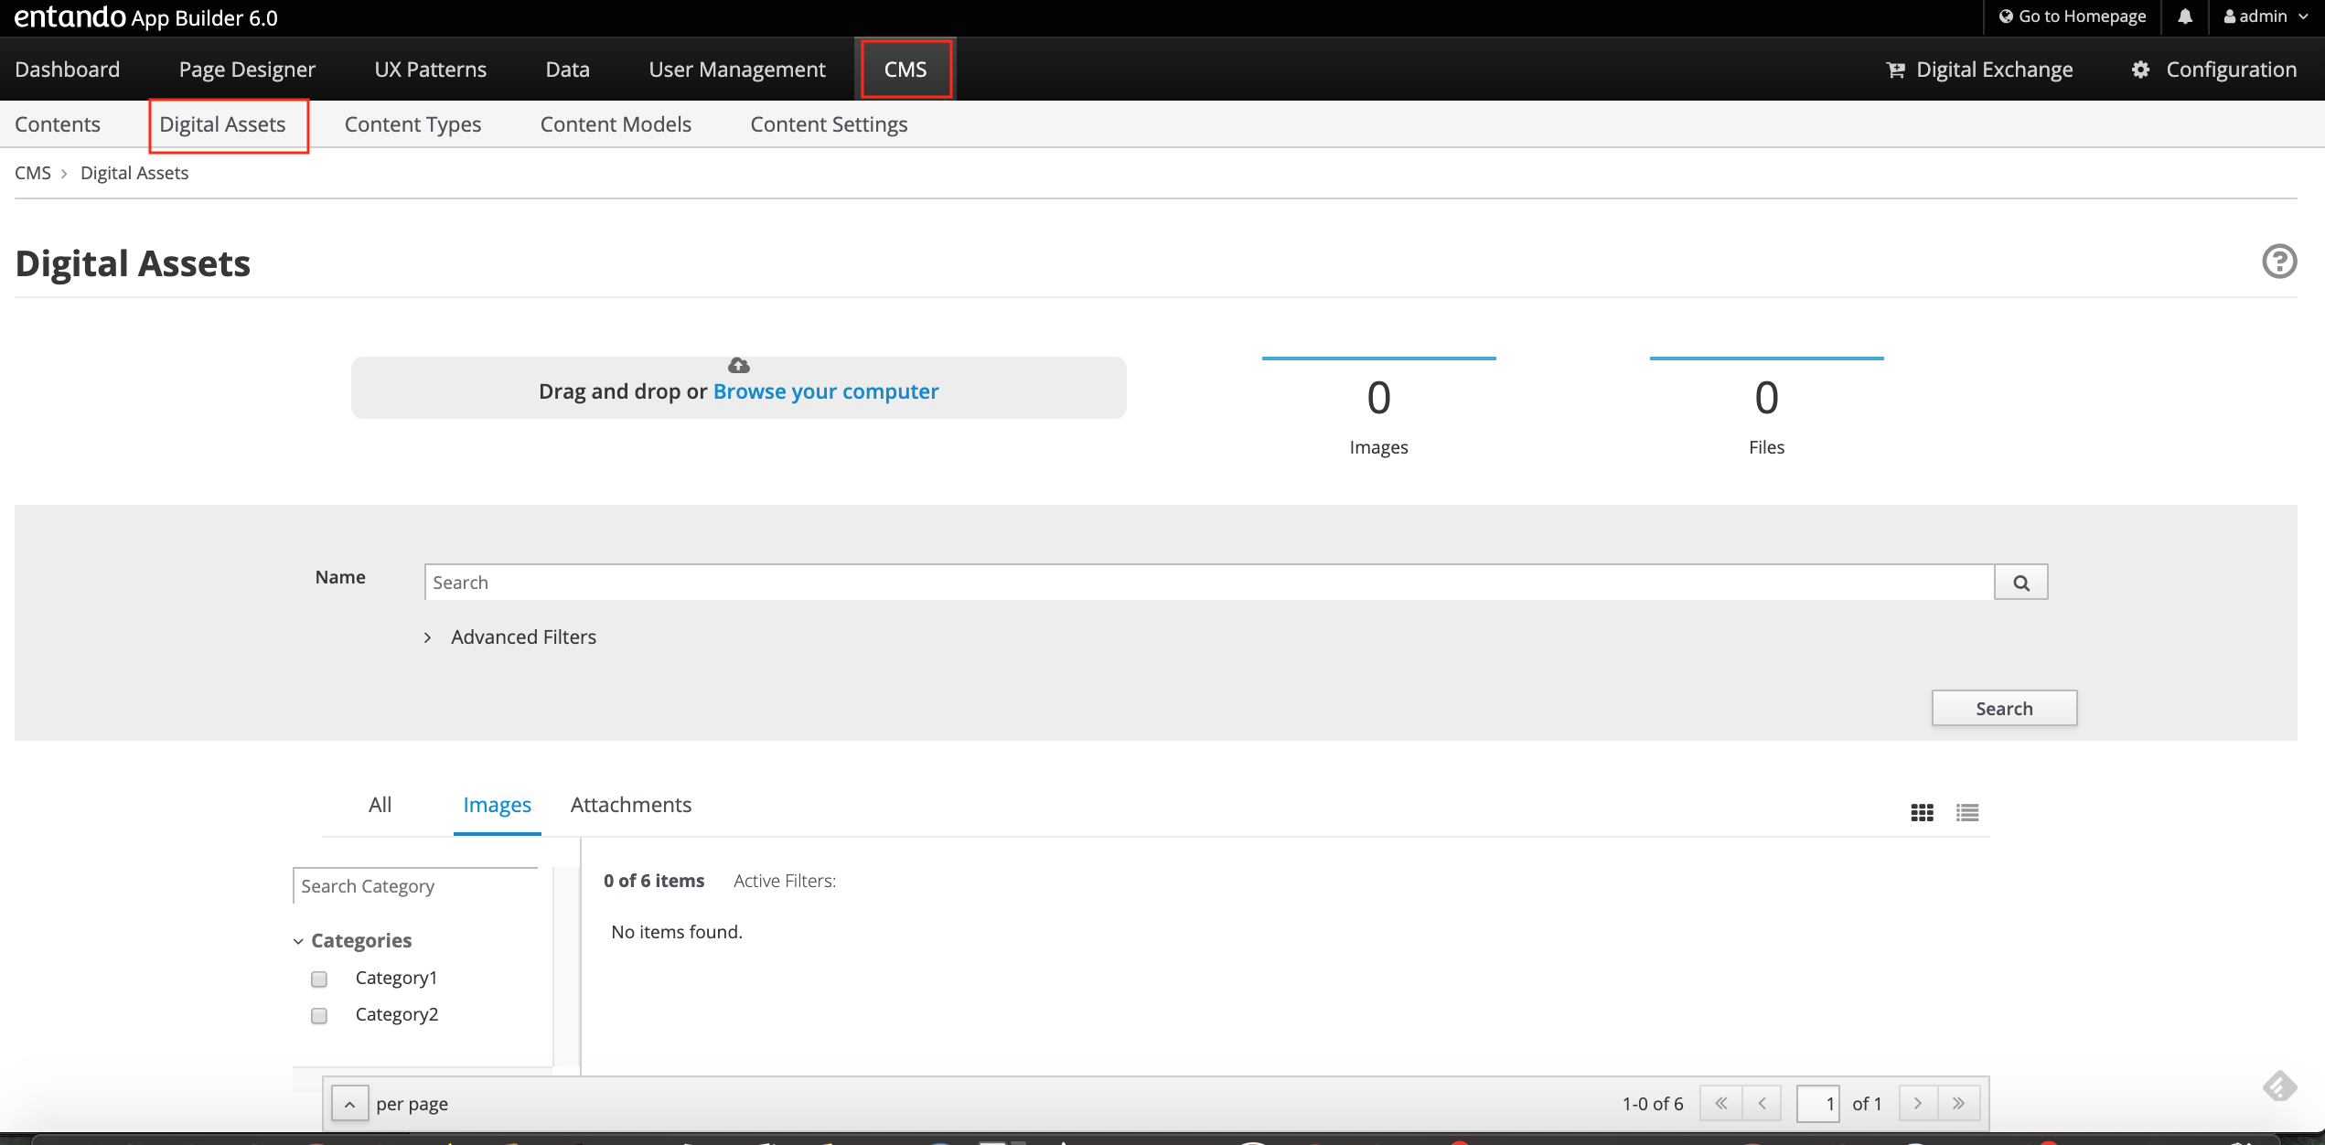
Task: Click the Search Category input field
Action: click(x=416, y=886)
